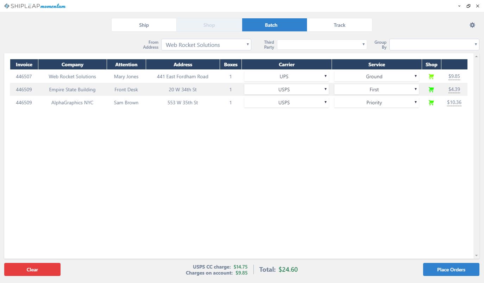The image size is (484, 283).
Task: Open the First service dropdown
Action: coord(377,90)
